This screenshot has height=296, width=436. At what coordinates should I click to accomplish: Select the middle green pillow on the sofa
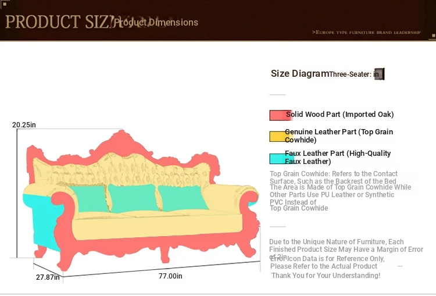click(x=133, y=198)
